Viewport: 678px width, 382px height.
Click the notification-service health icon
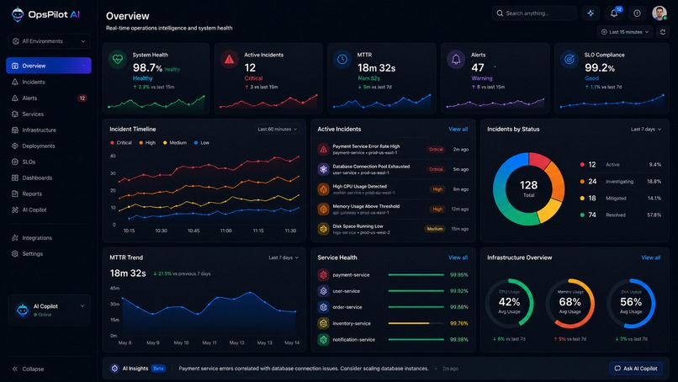323,340
